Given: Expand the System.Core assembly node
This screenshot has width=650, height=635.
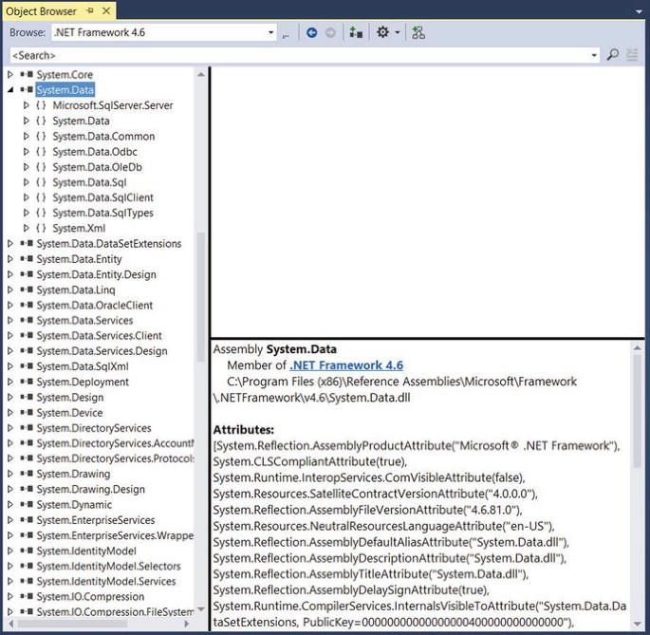Looking at the screenshot, I should (x=10, y=74).
